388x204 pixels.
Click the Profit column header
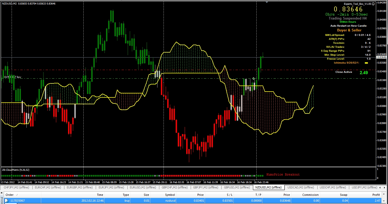pyautogui.click(x=365, y=195)
